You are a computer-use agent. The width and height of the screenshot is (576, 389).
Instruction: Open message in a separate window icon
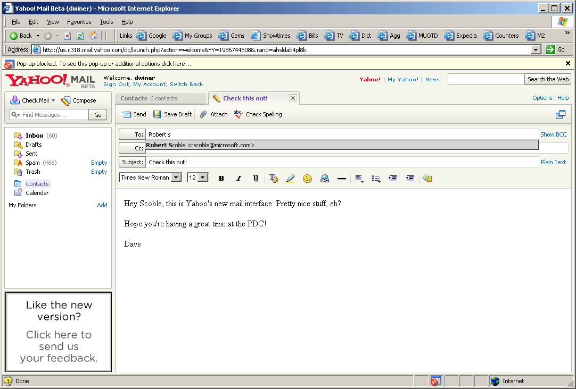[x=561, y=114]
